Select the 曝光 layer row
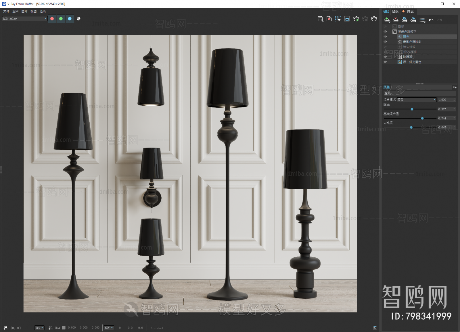 (x=427, y=37)
